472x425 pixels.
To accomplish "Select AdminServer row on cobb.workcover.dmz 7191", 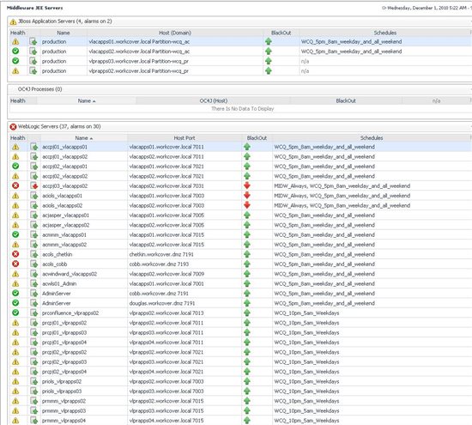I will pos(241,294).
